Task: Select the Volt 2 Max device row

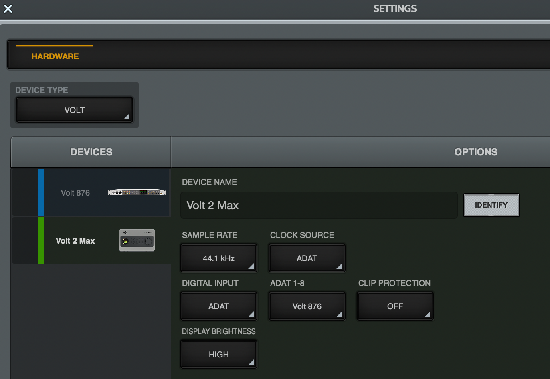Action: [91, 240]
